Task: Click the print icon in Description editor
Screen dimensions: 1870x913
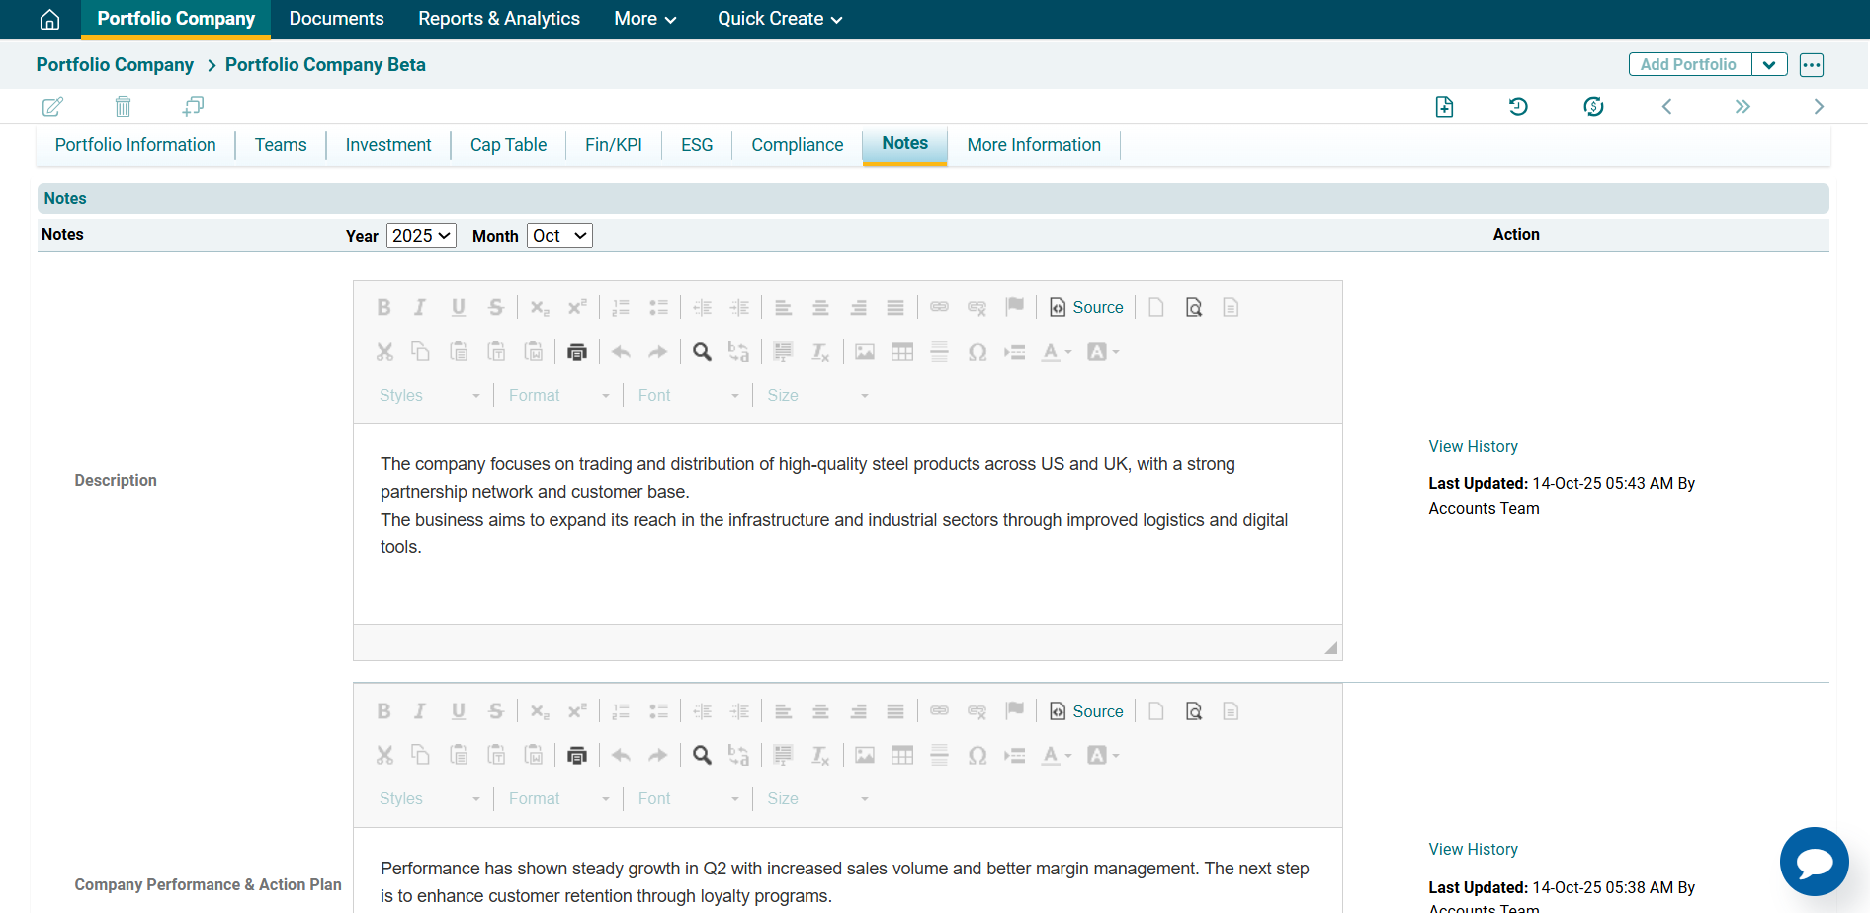Action: pyautogui.click(x=577, y=352)
